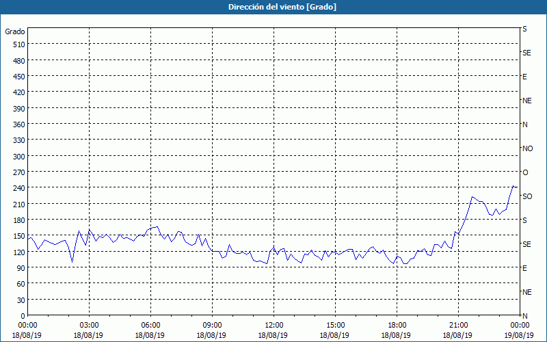Viewport: 547px width, 342px height.
Task: Select the 150 value on the y-axis
Action: coord(18,236)
